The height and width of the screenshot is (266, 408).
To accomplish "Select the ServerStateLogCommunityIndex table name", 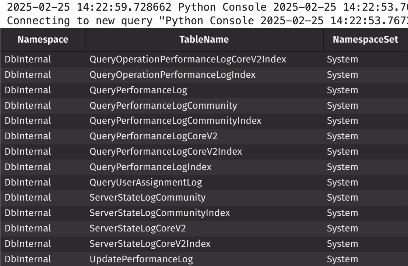I will tap(160, 213).
